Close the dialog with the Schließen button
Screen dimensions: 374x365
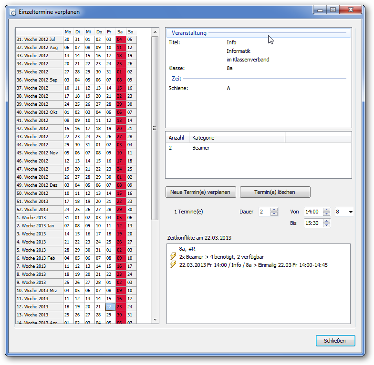(x=335, y=341)
